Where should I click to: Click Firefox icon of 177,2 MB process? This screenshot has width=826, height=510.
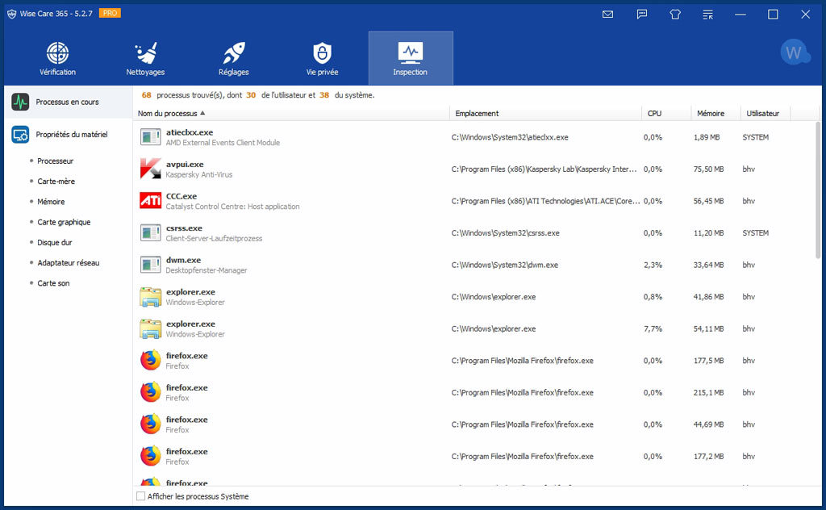pos(150,456)
